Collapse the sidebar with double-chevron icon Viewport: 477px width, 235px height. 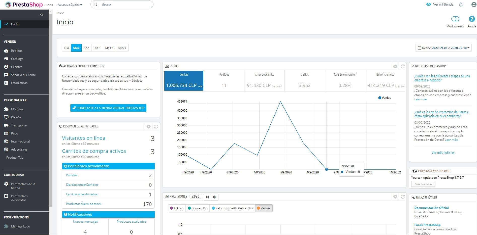click(x=42, y=15)
